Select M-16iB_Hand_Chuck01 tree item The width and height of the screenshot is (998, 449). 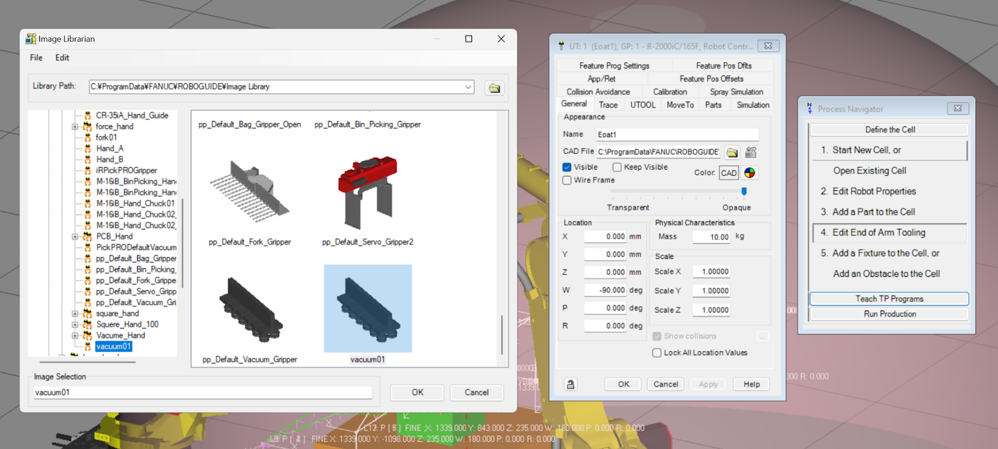[135, 203]
